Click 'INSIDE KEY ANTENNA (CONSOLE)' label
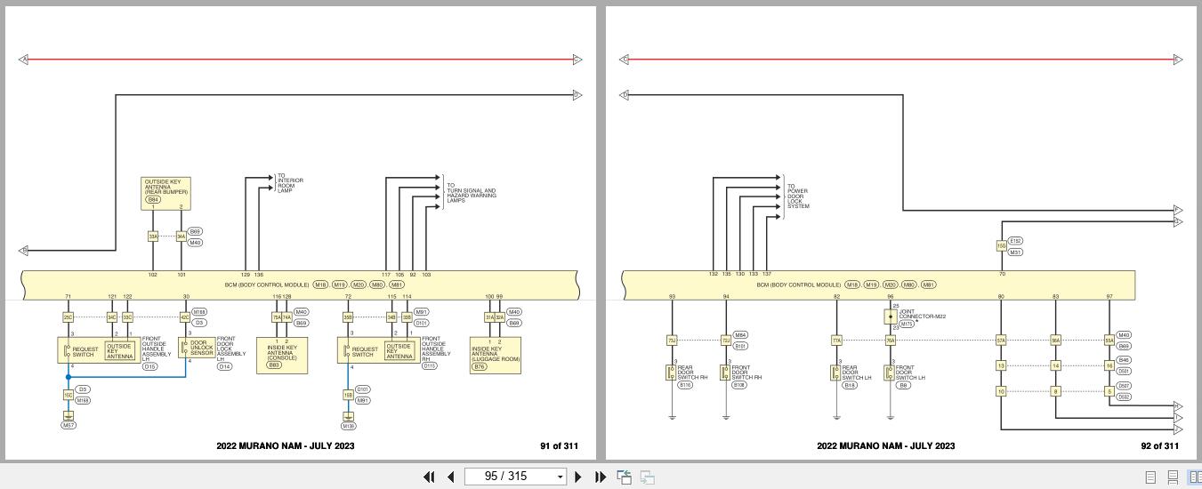The width and height of the screenshot is (1202, 489). [x=282, y=352]
